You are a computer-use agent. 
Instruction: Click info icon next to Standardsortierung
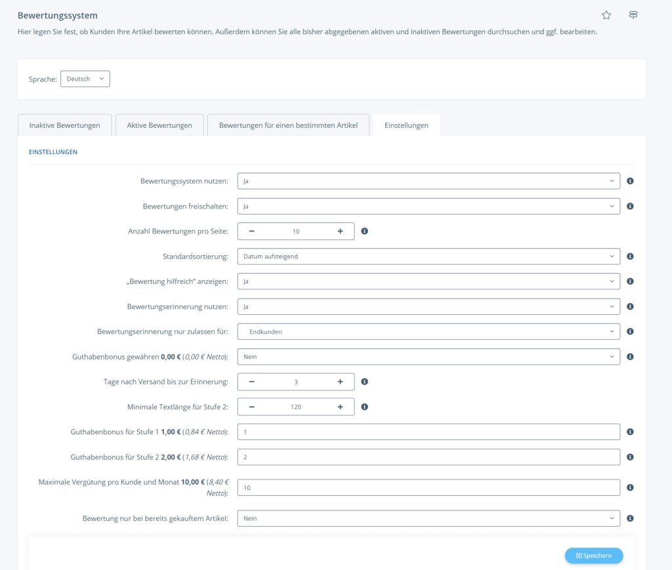point(630,256)
